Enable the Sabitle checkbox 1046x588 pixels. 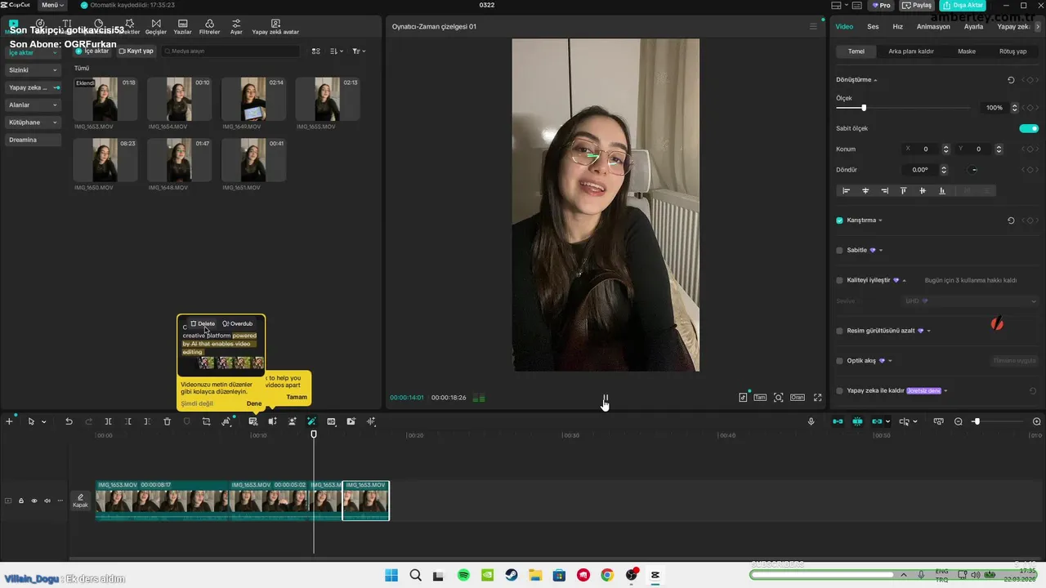839,250
